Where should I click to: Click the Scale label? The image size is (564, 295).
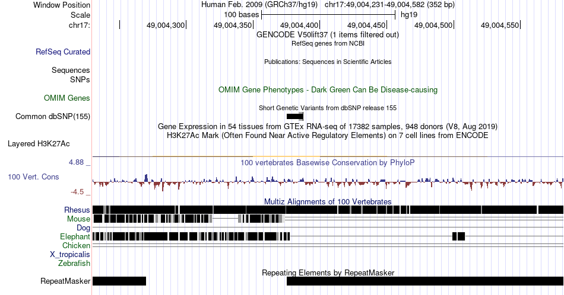[x=80, y=15]
